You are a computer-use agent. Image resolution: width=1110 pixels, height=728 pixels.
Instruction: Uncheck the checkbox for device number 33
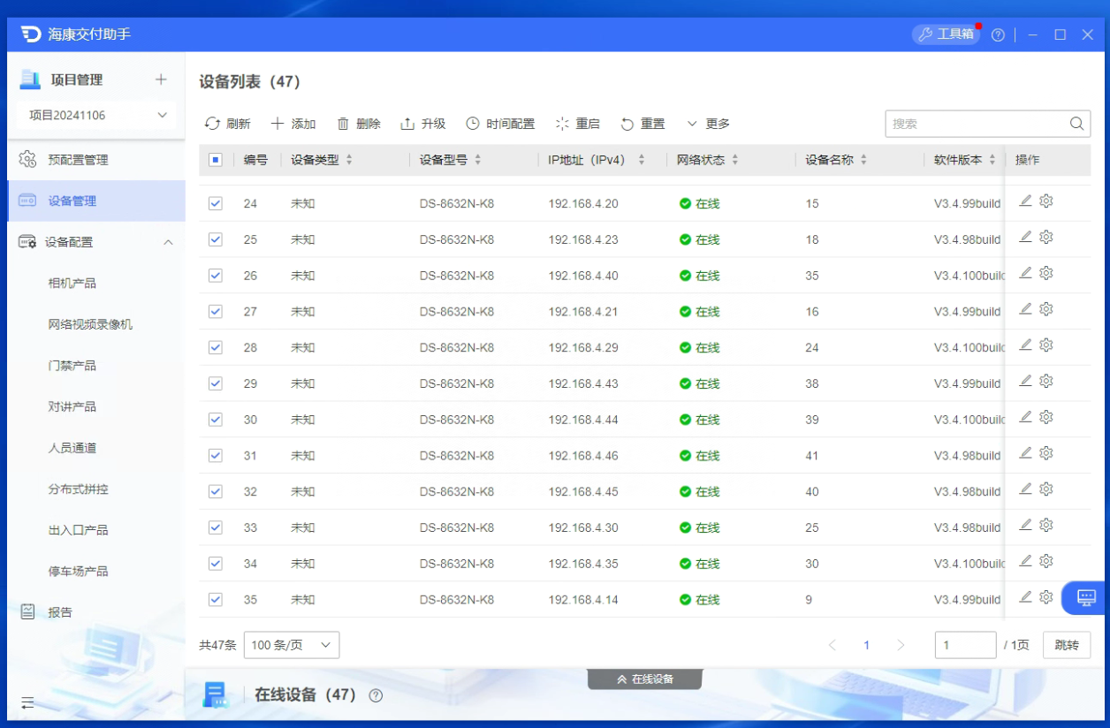tap(216, 527)
